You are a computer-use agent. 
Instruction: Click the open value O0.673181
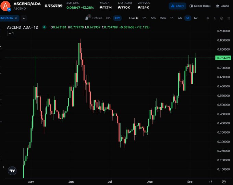[x=58, y=27]
